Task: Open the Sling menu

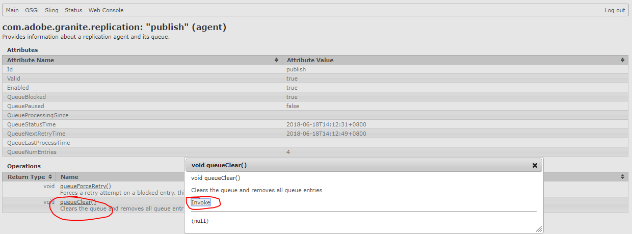Action: click(51, 10)
